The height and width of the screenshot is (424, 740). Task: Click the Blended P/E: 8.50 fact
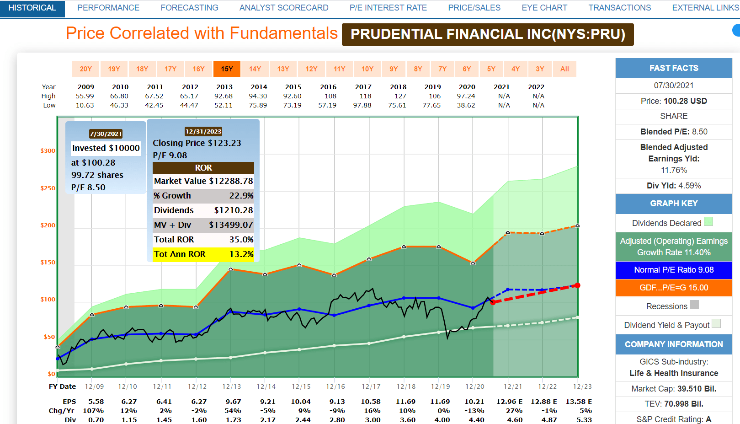(674, 132)
